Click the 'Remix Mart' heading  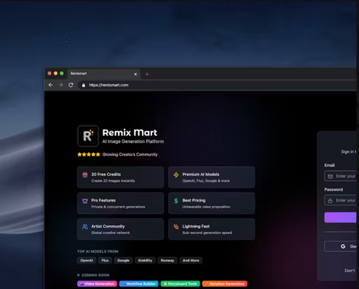[x=130, y=132]
